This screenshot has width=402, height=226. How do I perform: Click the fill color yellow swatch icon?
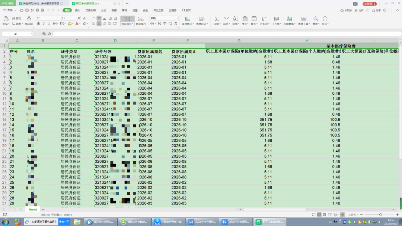(x=70, y=24)
